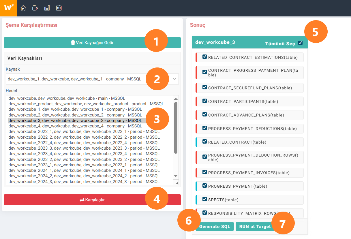This screenshot has width=351, height=239.
Task: Uncheck PROGRESS_PAYMENT_DEDUCTION_ROWS(table) checkbox
Action: pyautogui.click(x=204, y=157)
